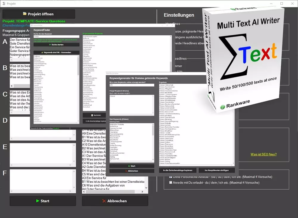Select 'Augenbrauen zupfen' in KeywordFinder results
The width and height of the screenshot is (298, 218).
[90, 36]
